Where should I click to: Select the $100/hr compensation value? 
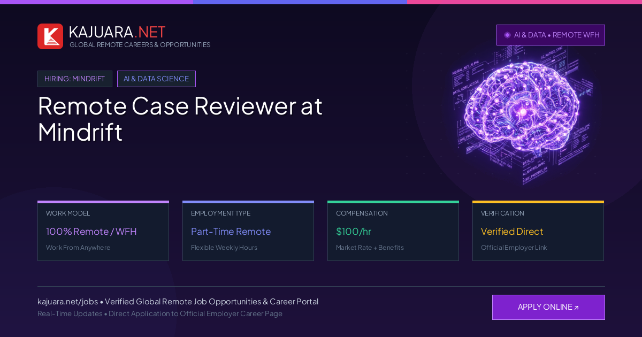(x=354, y=232)
